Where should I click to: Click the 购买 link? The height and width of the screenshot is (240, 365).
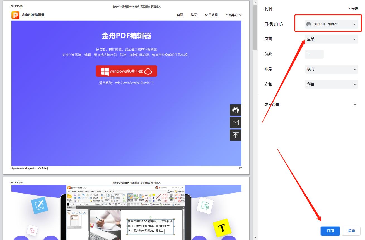194,15
